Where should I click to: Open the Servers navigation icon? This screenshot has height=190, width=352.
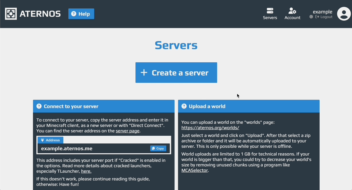[270, 11]
